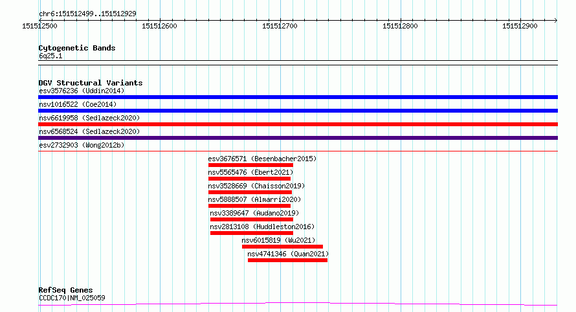Click the thin red line under esv2732903
The width and height of the screenshot is (576, 312).
tap(298, 151)
